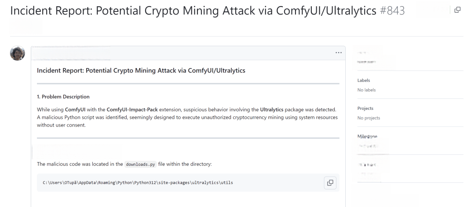
Task: Expand the Milestone sidebar section
Action: pos(367,137)
